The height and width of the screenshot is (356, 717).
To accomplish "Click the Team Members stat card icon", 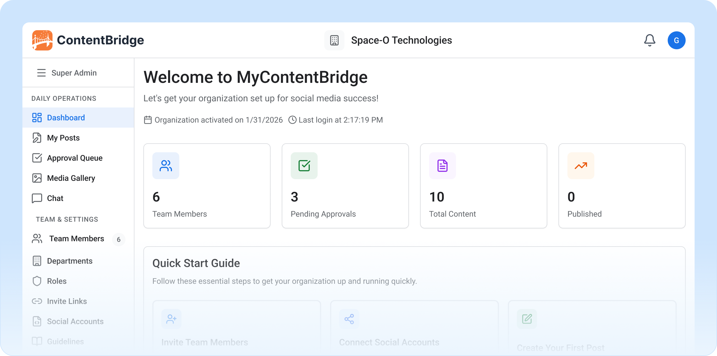I will (x=166, y=166).
